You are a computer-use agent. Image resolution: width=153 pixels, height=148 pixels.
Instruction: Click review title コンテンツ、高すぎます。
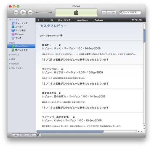coord(56,117)
